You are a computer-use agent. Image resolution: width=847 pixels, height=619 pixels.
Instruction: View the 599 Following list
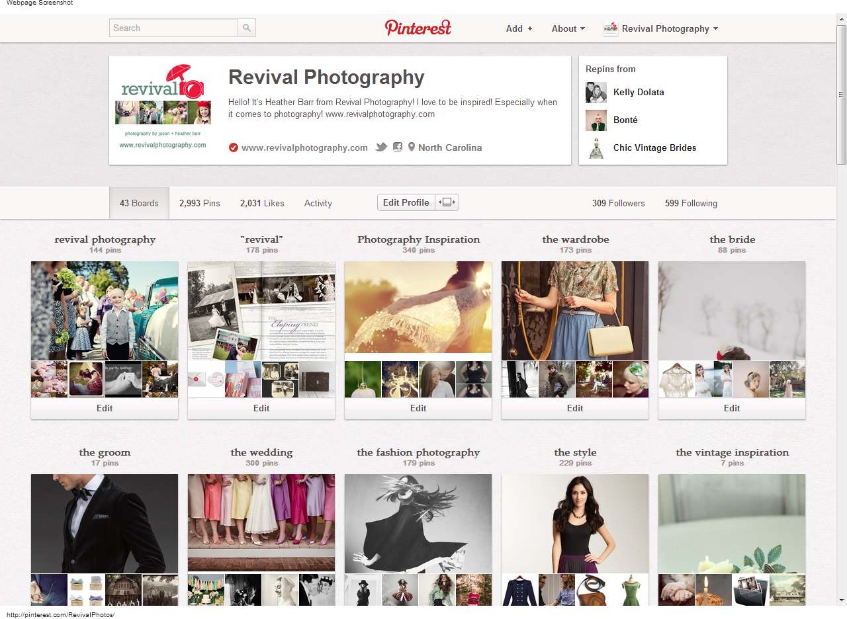[x=691, y=203]
